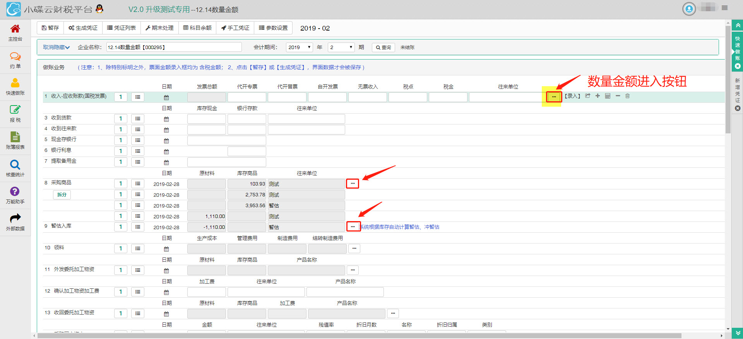This screenshot has height=339, width=743.
Task: Click the 查询 search button
Action: pos(383,48)
